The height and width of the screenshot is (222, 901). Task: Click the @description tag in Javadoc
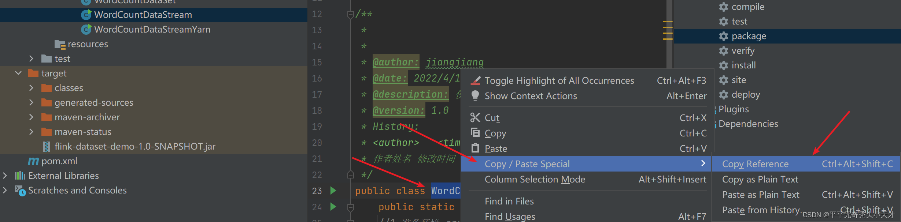pos(410,94)
